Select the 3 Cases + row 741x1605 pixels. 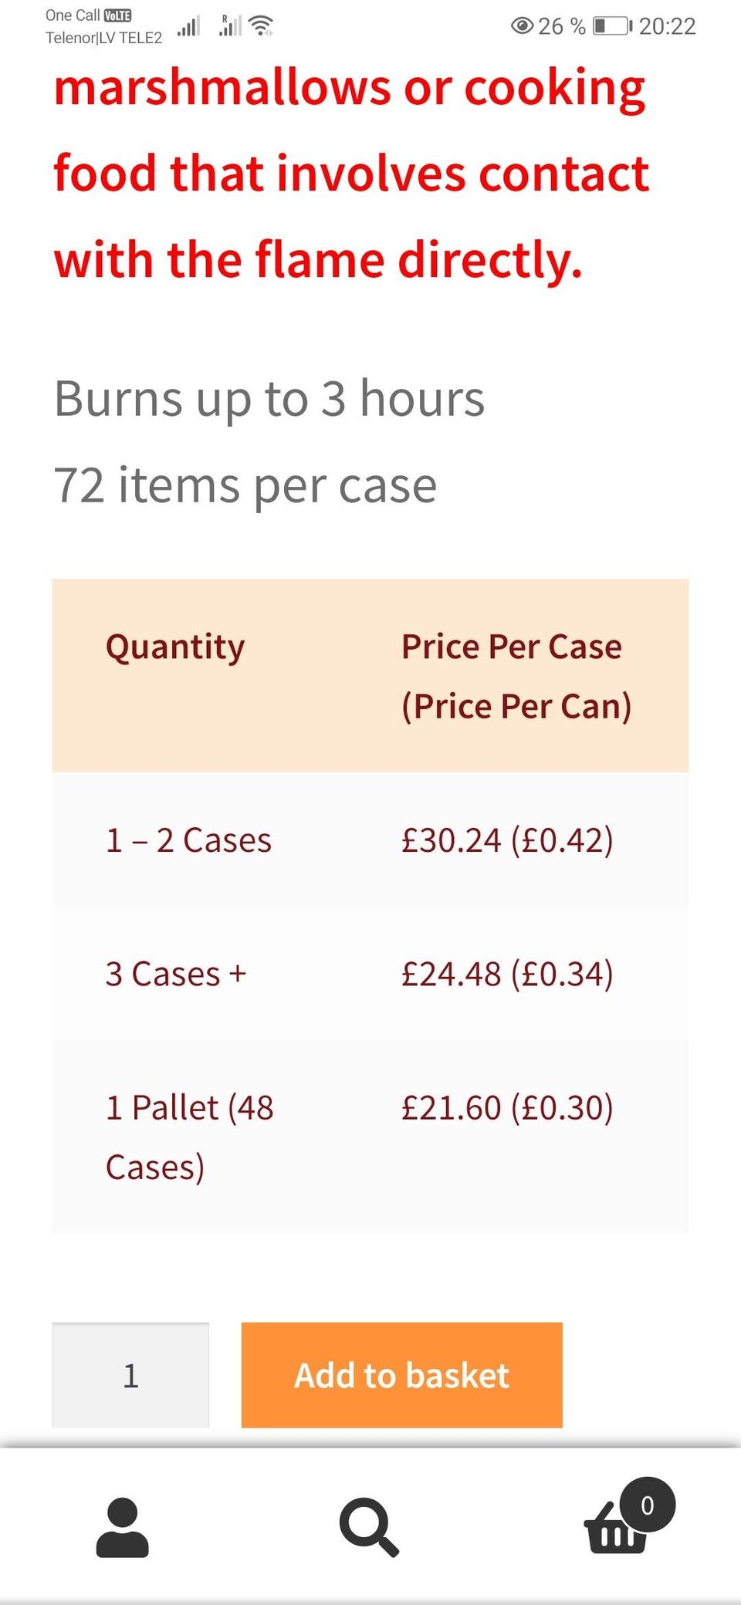pyautogui.click(x=176, y=973)
